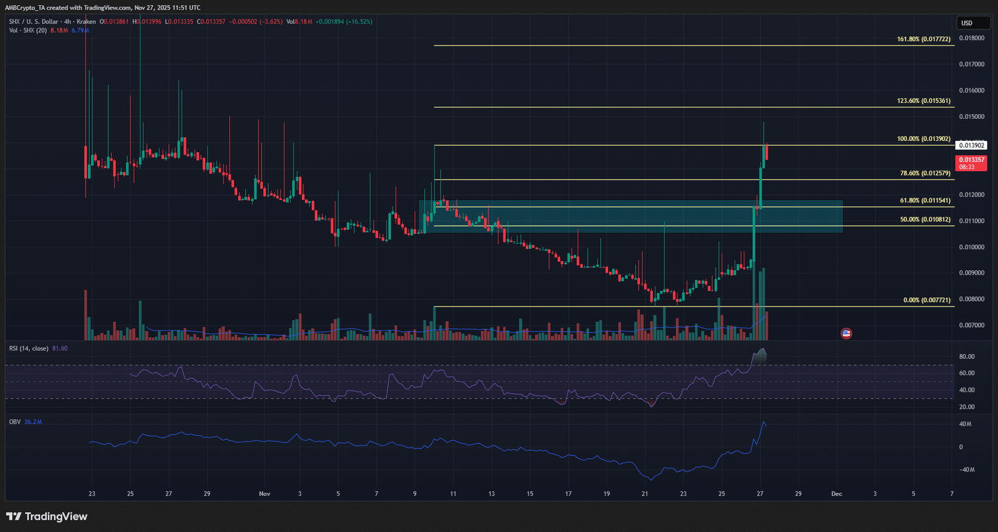The width and height of the screenshot is (998, 532).
Task: Click the Vol · SHX (20) indicator legend
Action: (28, 31)
